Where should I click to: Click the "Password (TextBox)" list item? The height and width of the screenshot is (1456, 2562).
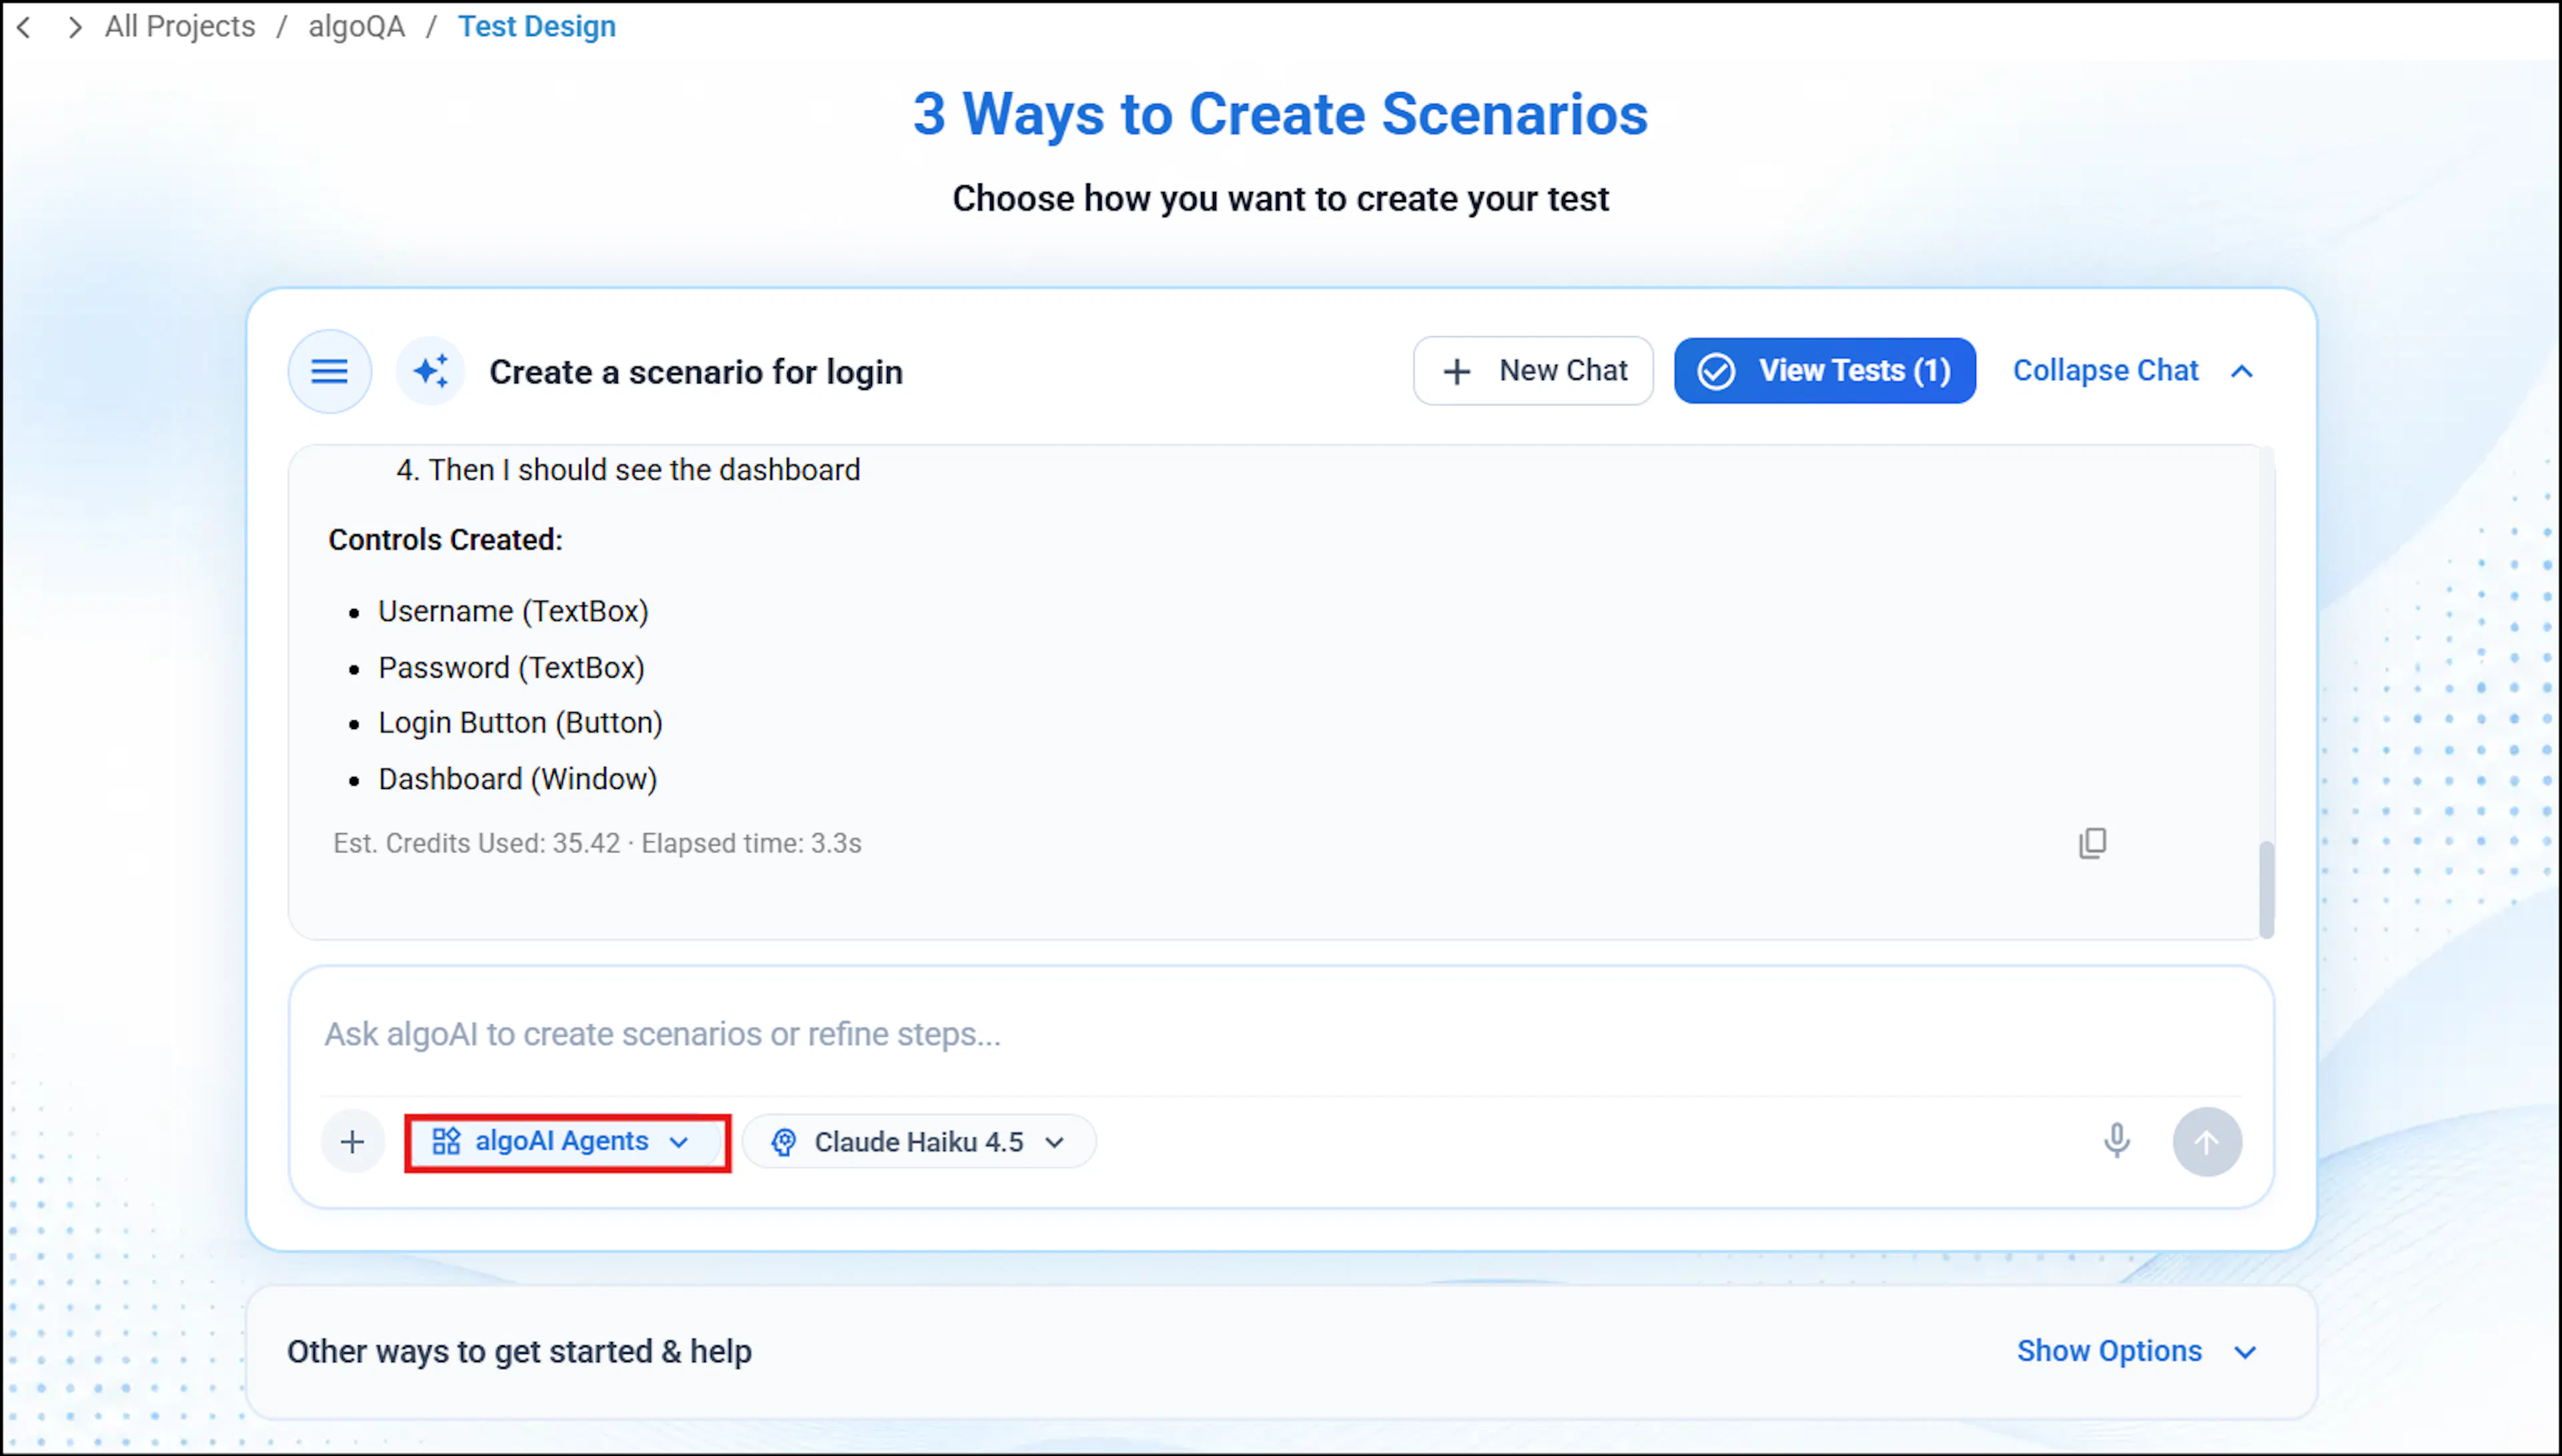(511, 667)
